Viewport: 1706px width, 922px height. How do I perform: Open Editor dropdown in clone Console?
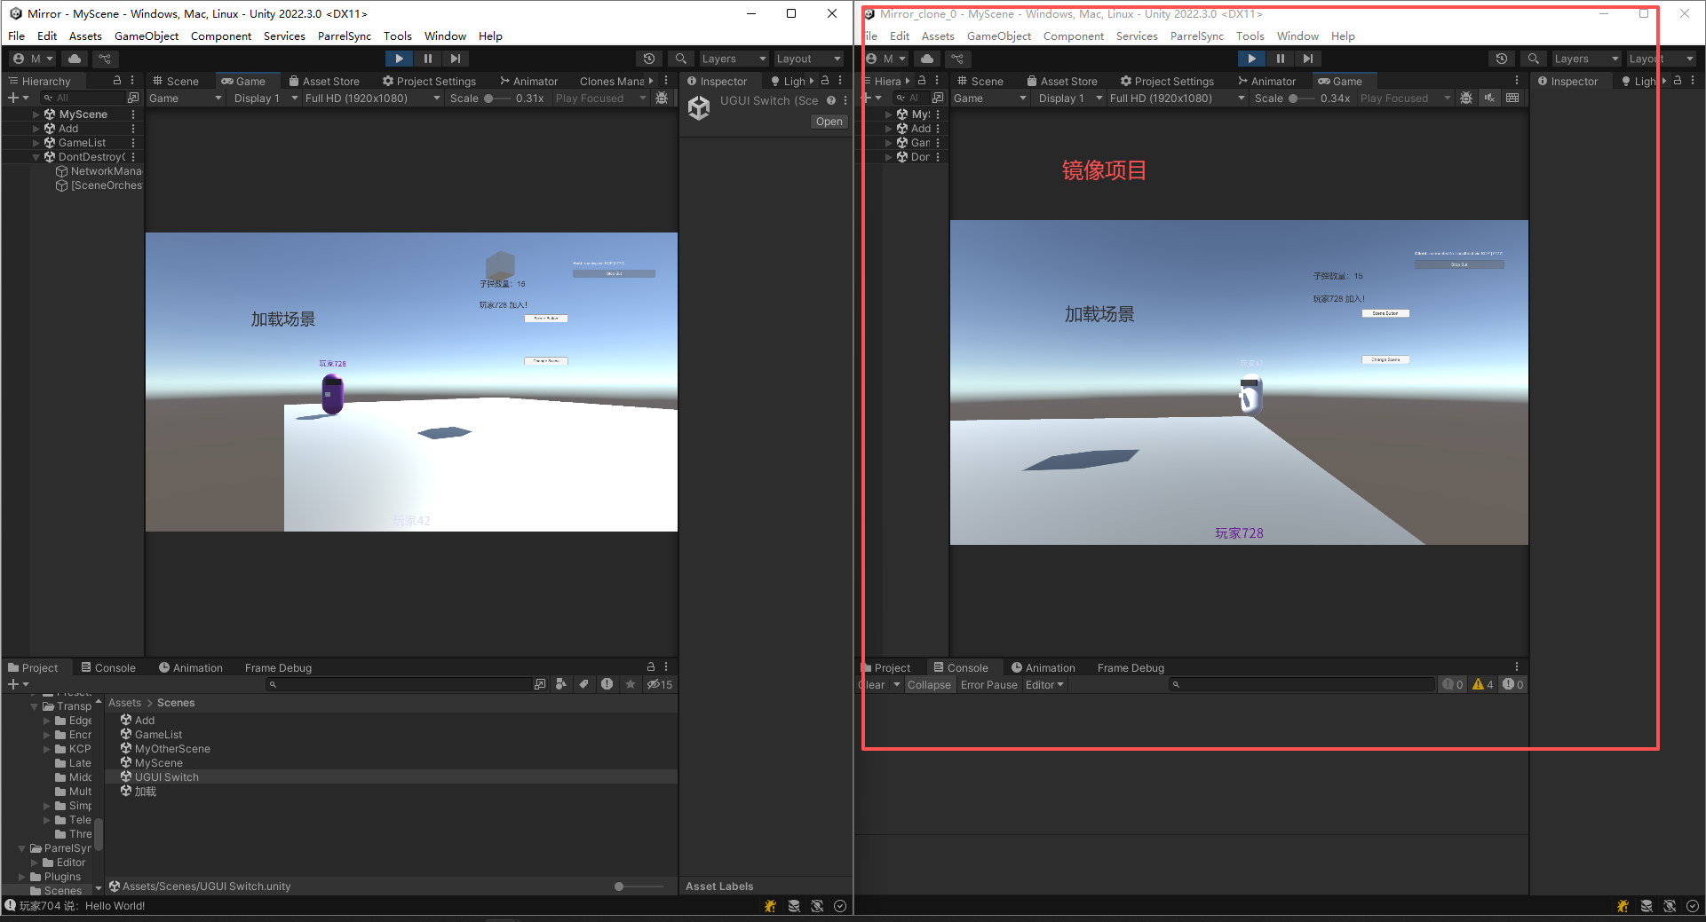coord(1044,684)
